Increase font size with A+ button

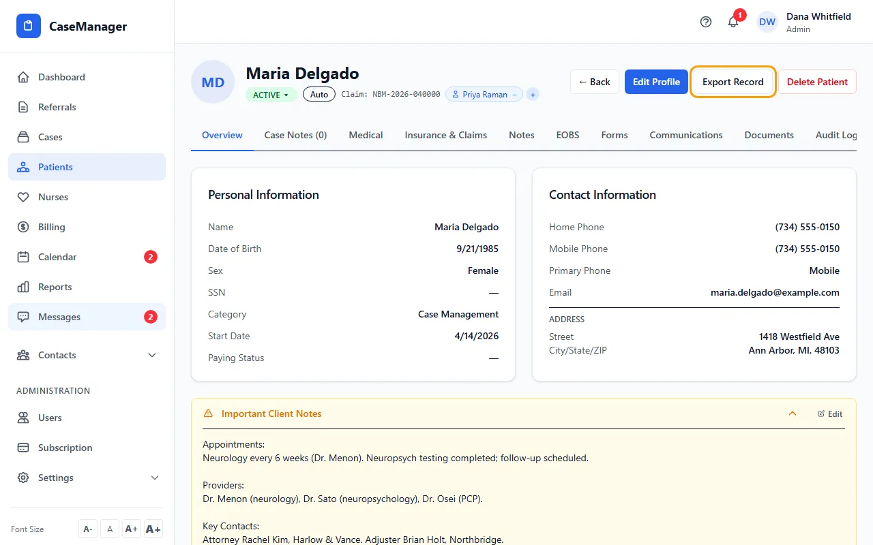pyautogui.click(x=132, y=529)
